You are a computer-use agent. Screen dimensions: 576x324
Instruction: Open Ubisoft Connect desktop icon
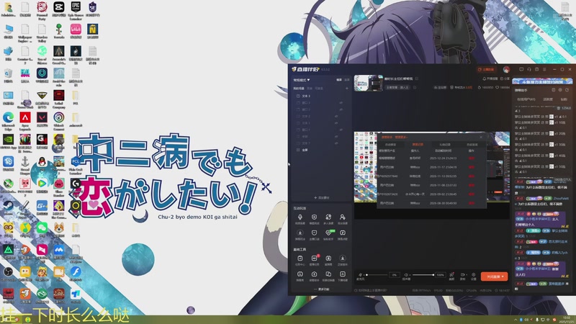pyautogui.click(x=59, y=117)
